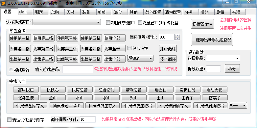The image size is (257, 128).
Task: Click the 循环间隔/分钟 input field
Action: pos(88,119)
